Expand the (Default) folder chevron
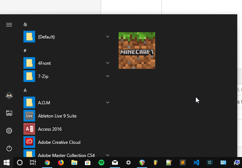The image size is (242, 168). 108,37
